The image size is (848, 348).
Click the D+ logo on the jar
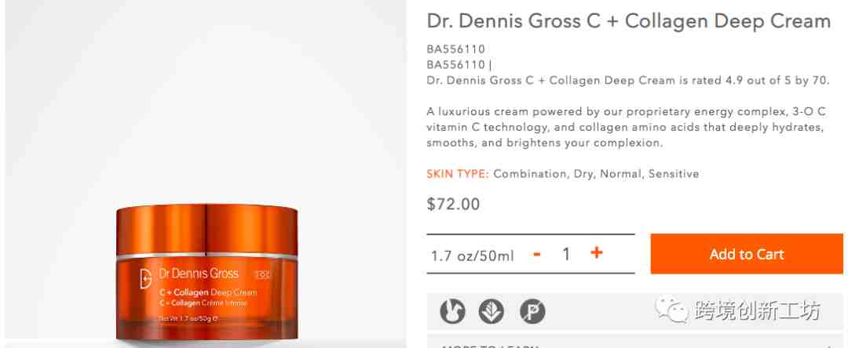point(145,278)
